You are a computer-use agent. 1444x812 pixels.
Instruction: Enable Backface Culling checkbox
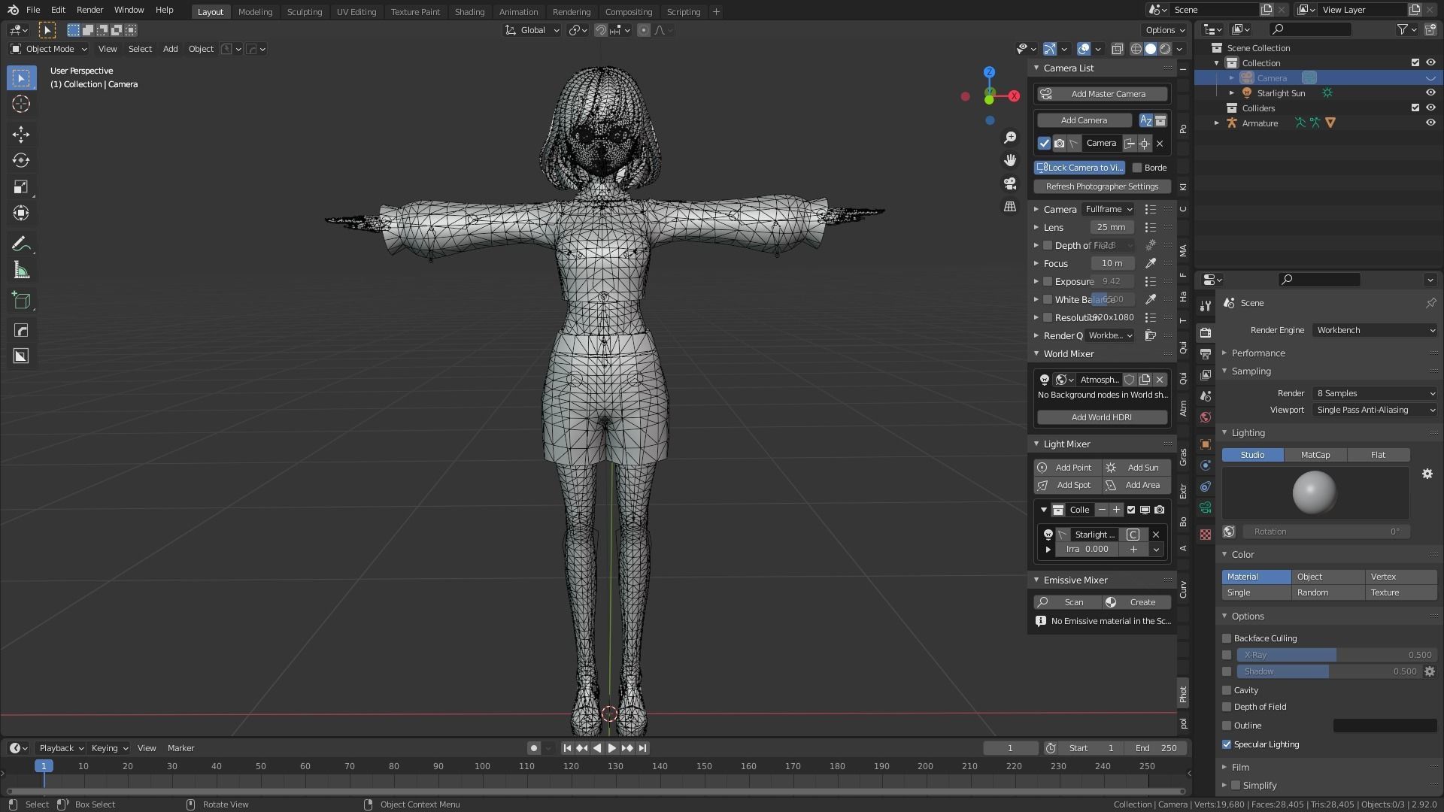[x=1227, y=638]
